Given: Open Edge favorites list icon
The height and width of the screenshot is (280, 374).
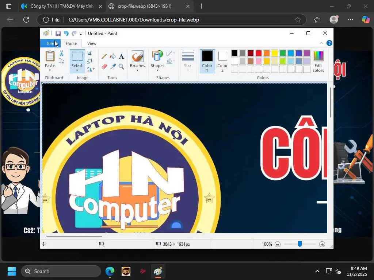Looking at the screenshot, I should 317,20.
